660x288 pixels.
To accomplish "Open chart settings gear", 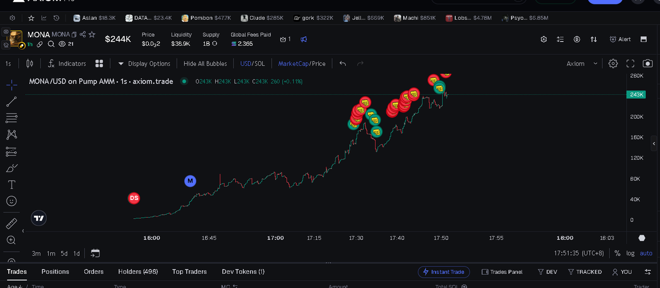I will click(x=614, y=64).
